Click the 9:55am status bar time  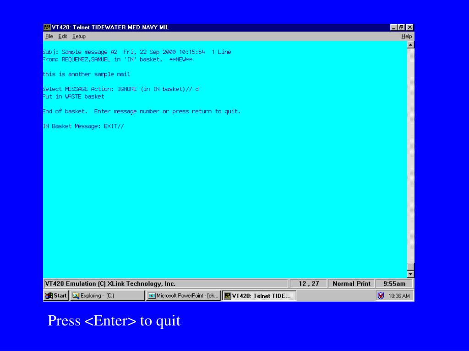(394, 284)
